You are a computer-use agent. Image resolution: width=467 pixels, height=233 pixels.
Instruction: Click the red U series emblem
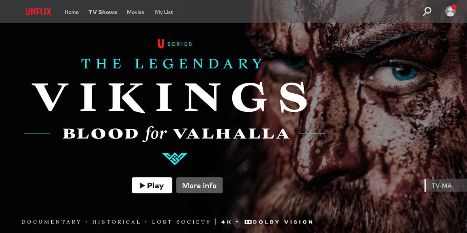click(x=161, y=44)
